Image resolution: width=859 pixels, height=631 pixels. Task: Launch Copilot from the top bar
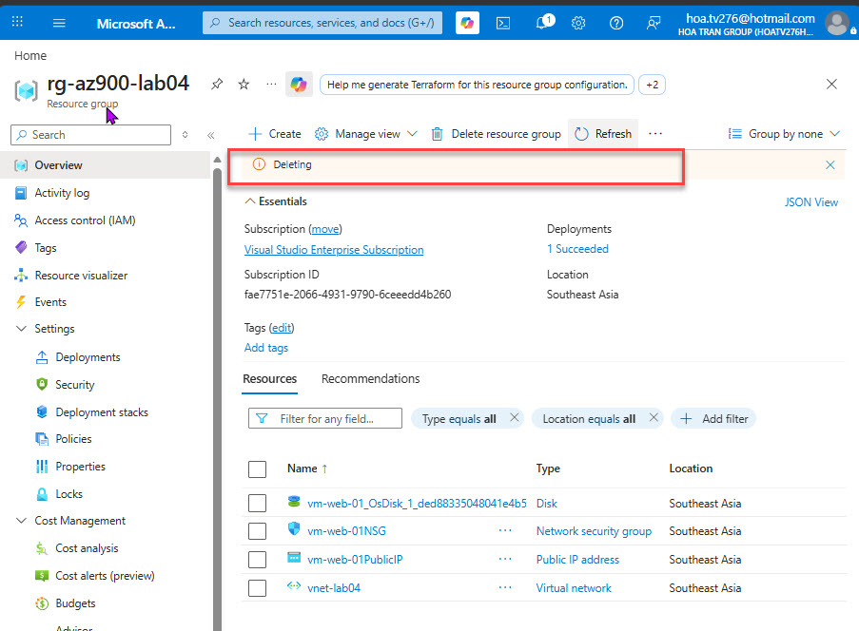coord(467,23)
